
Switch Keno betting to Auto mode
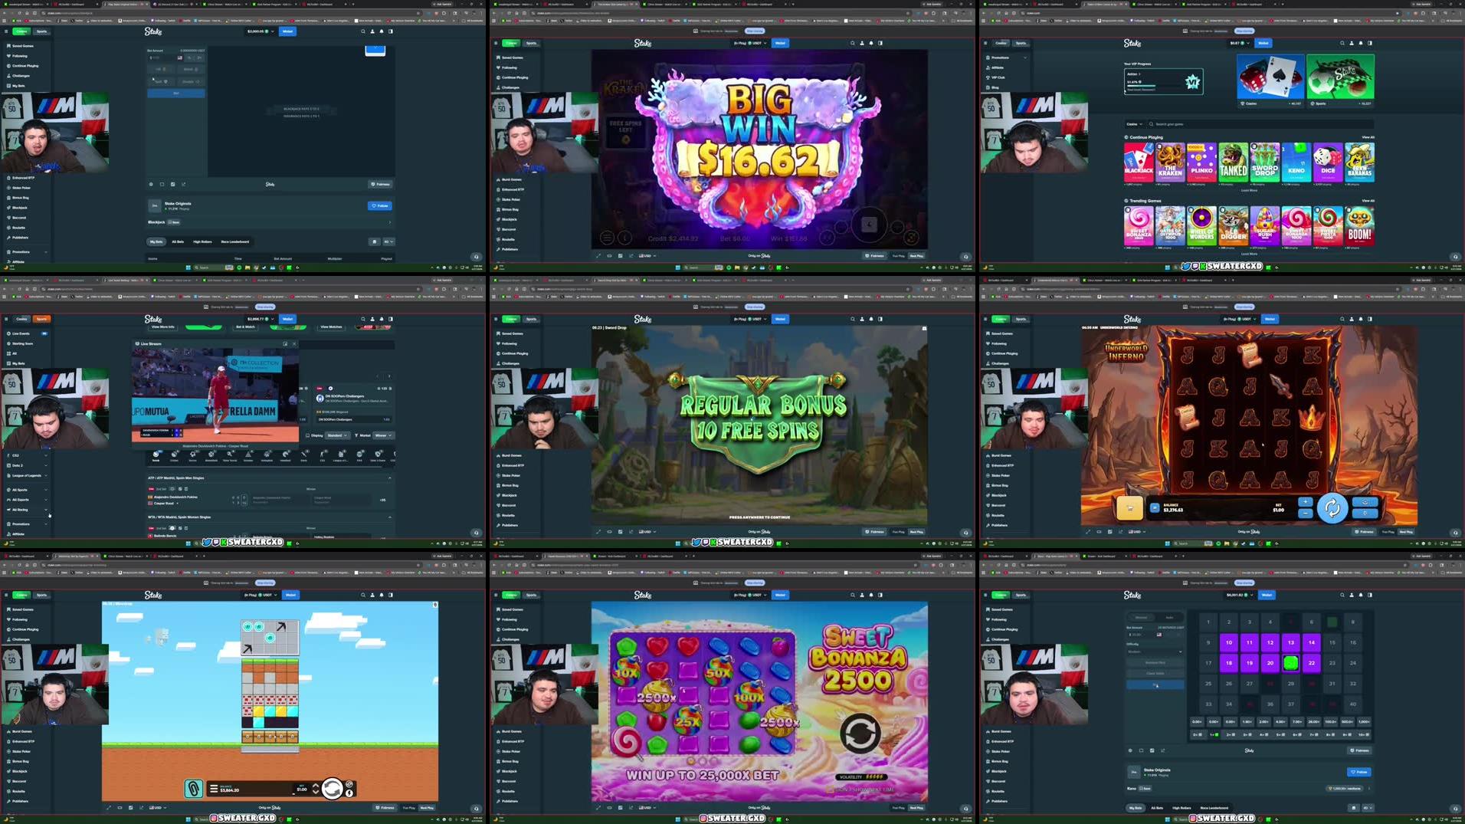(x=1169, y=617)
